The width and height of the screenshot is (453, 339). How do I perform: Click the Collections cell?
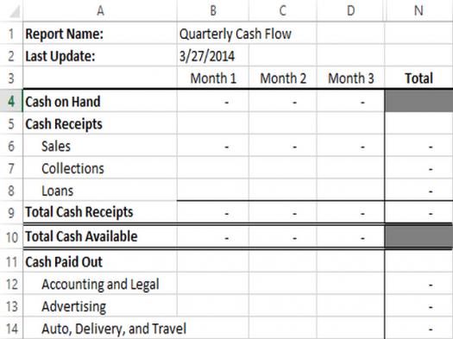[100, 168]
